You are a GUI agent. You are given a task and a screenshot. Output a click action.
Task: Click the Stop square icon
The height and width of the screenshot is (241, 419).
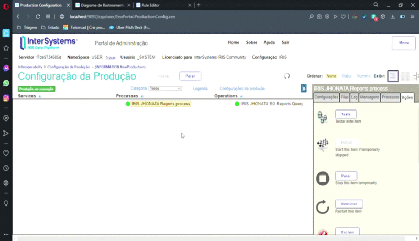[x=323, y=179]
